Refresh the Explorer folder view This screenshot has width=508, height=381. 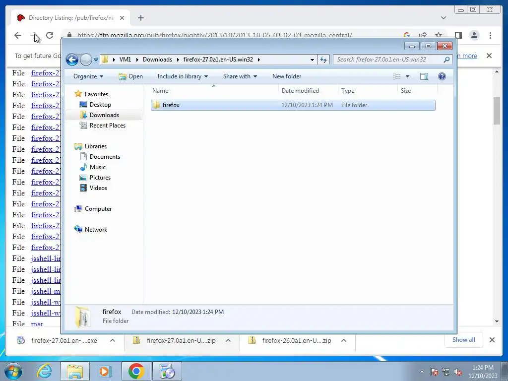[323, 60]
